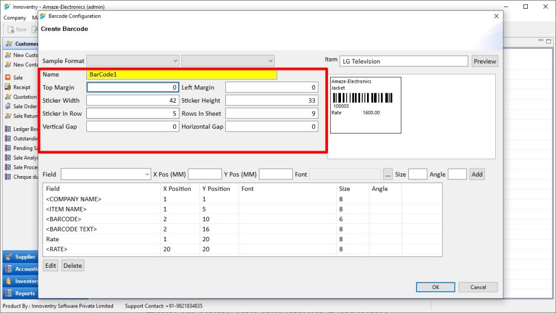Viewport: 556px width, 313px height.
Task: Click the Barcode Configuration dialog icon
Action: coord(43,16)
